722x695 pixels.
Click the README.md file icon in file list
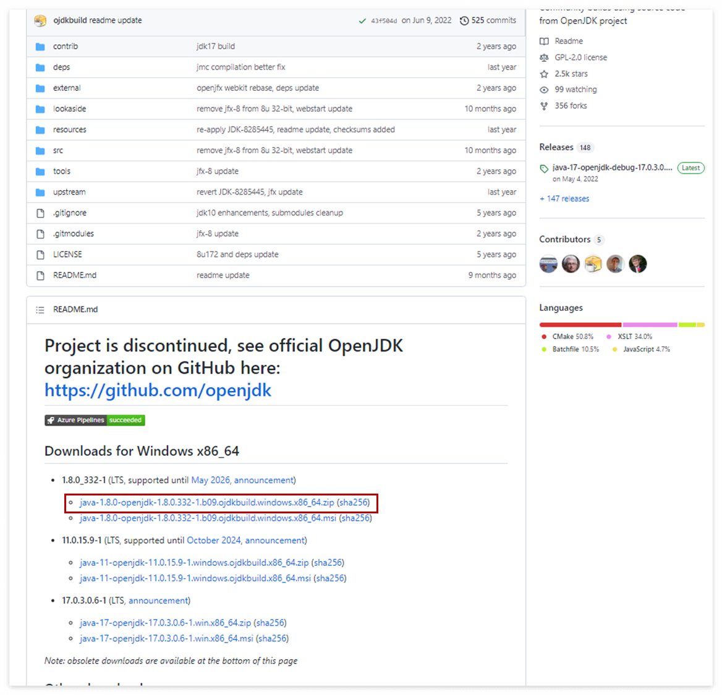(40, 276)
